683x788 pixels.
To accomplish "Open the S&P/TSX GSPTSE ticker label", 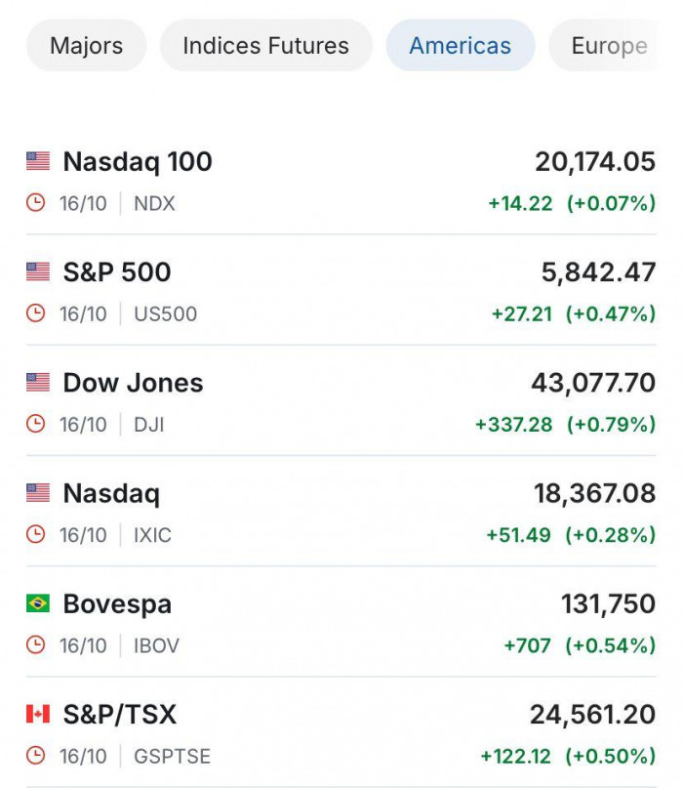I will click(172, 757).
